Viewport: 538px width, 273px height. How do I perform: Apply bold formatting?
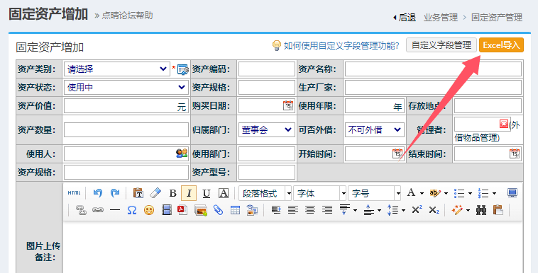[x=172, y=194]
